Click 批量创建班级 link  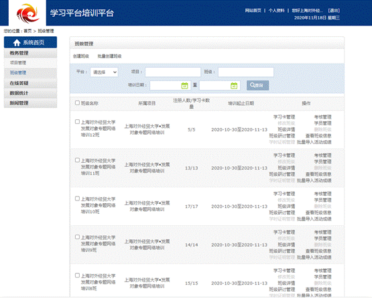click(109, 56)
